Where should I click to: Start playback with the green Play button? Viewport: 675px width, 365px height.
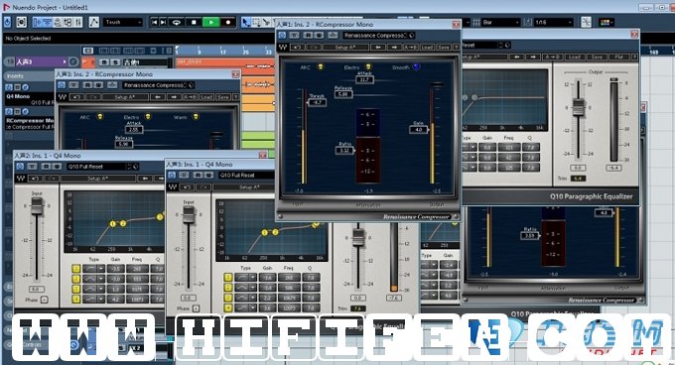tap(210, 22)
